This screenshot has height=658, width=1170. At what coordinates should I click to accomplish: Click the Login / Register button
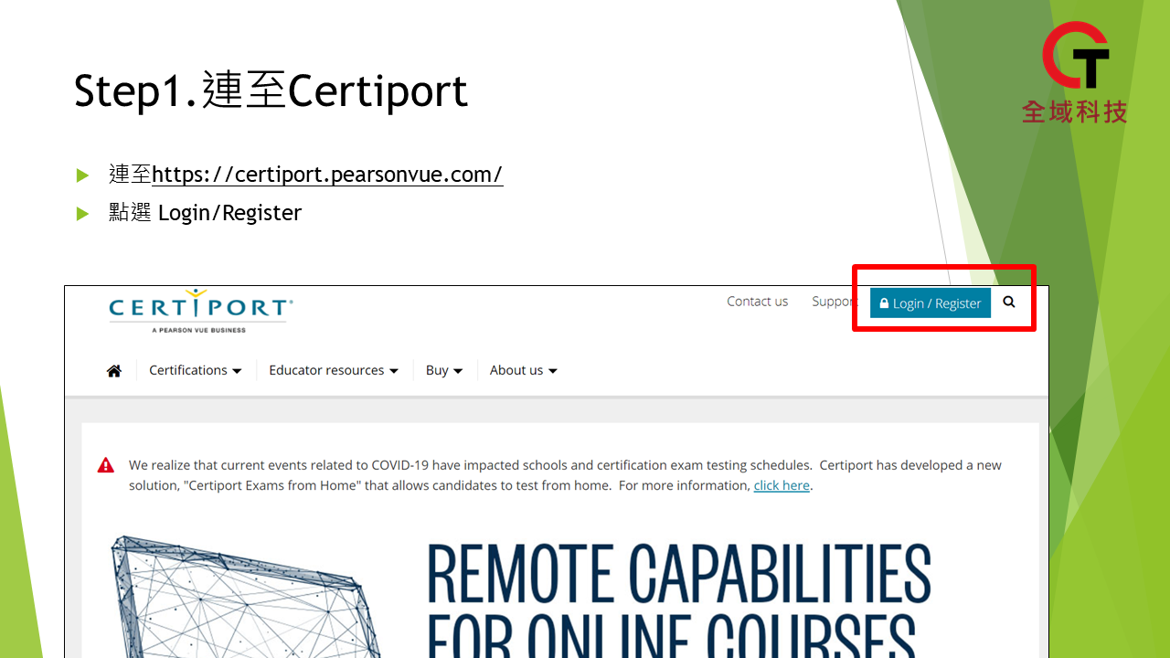(x=931, y=303)
